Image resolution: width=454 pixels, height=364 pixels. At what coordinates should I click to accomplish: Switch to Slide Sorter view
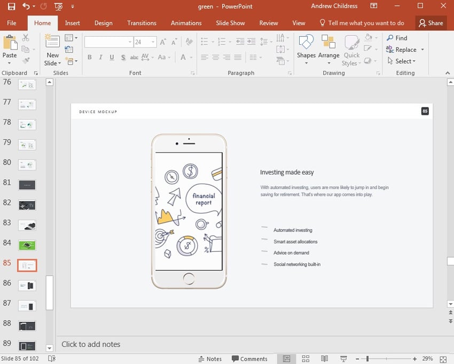coord(306,359)
